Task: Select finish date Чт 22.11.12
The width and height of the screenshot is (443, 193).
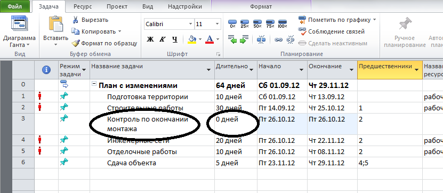Action: (332, 140)
